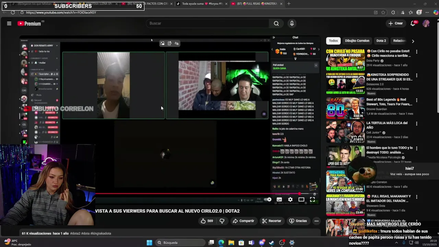439x247 pixels.
Task: Start voice search with the microphone
Action: [x=292, y=23]
